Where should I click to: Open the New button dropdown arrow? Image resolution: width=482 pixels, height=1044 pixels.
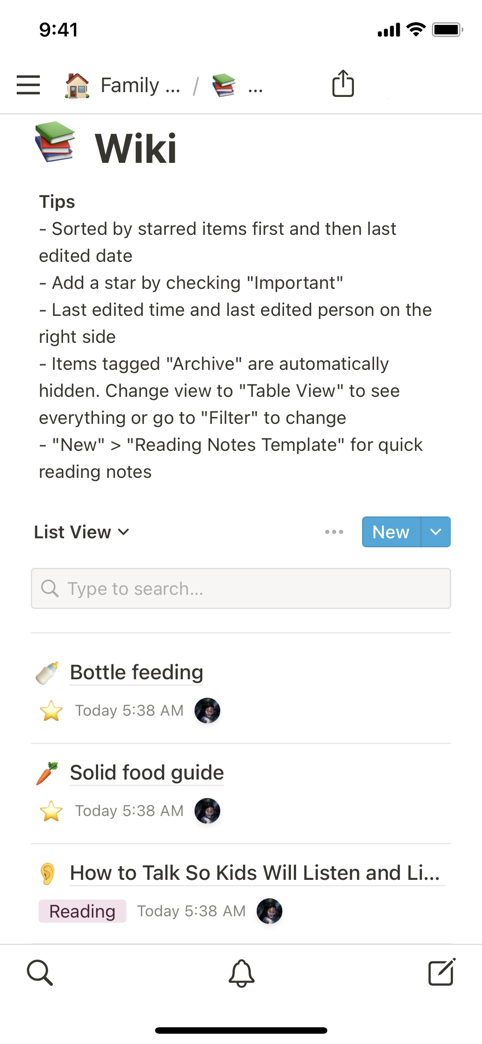[436, 532]
